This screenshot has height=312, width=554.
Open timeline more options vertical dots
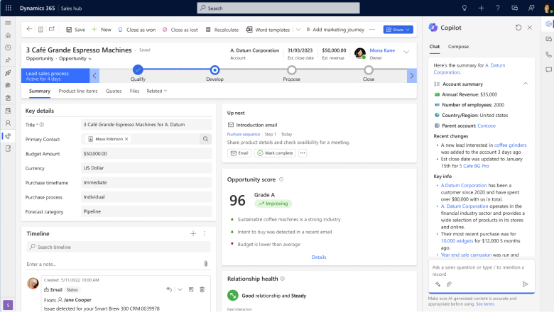(205, 233)
